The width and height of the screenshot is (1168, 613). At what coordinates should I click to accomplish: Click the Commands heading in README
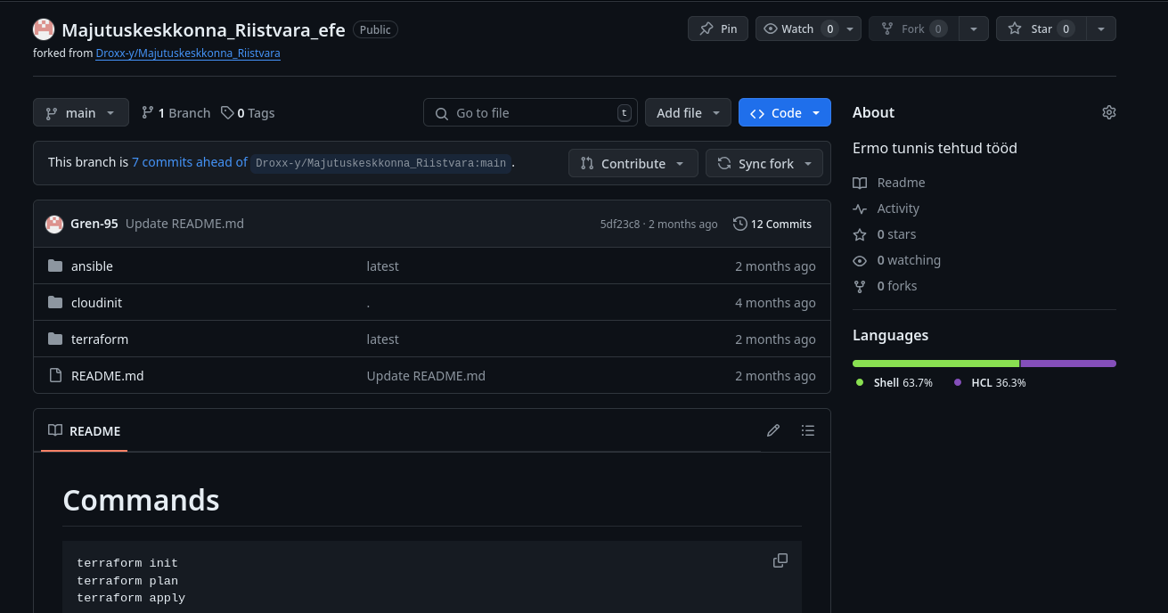tap(141, 500)
